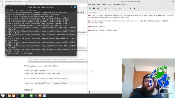Click 'sudo apt-get install sublime-text' on the webpage

tap(43, 73)
